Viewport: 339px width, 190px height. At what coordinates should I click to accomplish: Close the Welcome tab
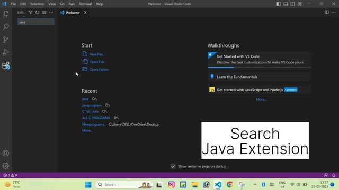tap(85, 13)
